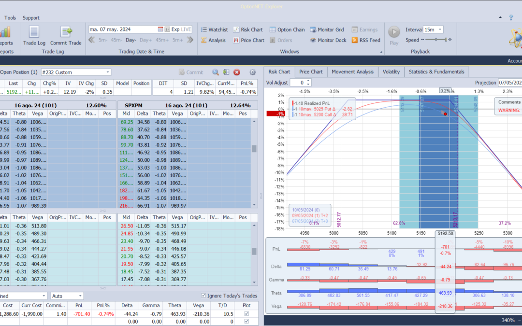Uncheck Plot checkbox in first position row
The width and height of the screenshot is (522, 326).
247,314
